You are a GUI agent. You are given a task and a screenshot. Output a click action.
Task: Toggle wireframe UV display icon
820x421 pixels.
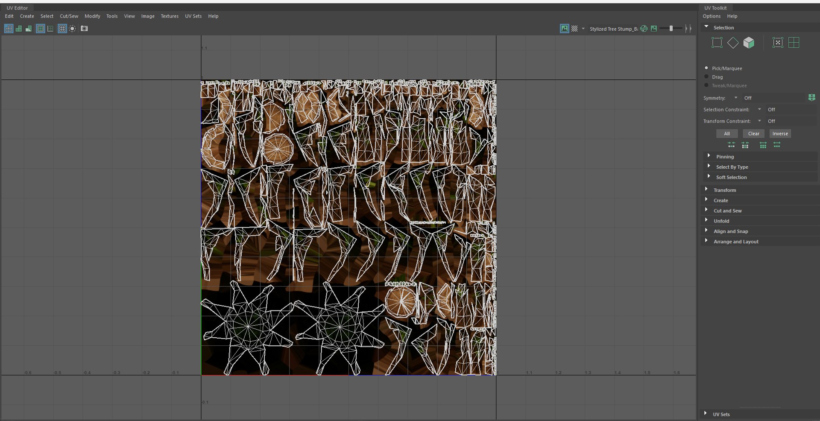[x=9, y=29]
